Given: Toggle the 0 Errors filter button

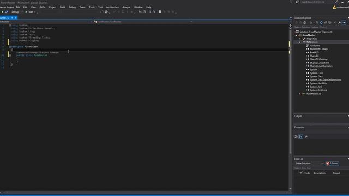Looking at the screenshot, I should (332, 163).
